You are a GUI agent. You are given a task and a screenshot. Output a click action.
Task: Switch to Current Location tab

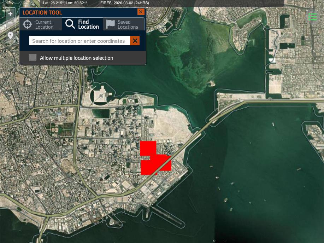tap(41, 24)
